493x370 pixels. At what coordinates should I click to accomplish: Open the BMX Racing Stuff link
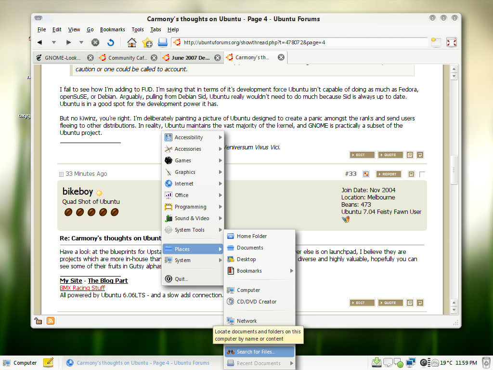(82, 288)
